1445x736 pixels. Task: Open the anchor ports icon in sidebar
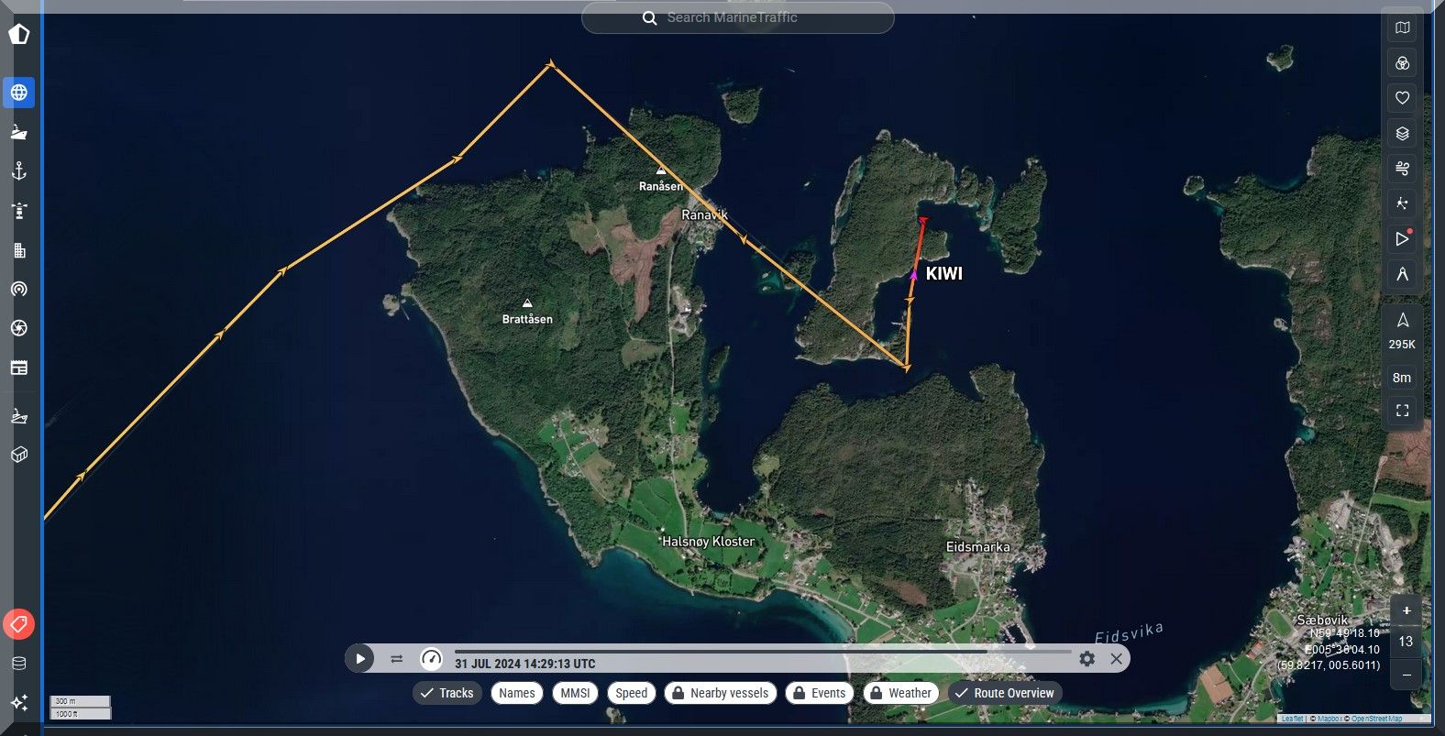(x=18, y=171)
